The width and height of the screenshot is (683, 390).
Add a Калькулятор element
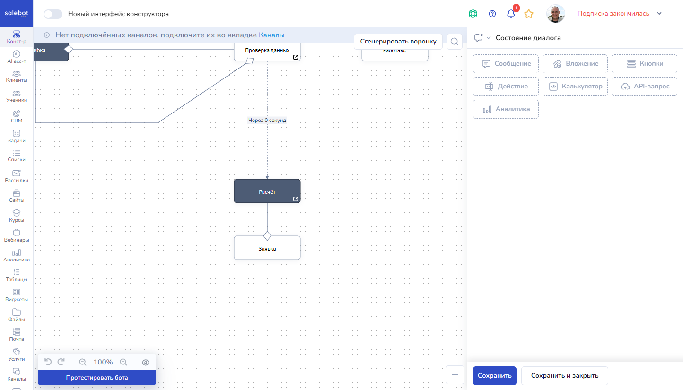tap(575, 87)
